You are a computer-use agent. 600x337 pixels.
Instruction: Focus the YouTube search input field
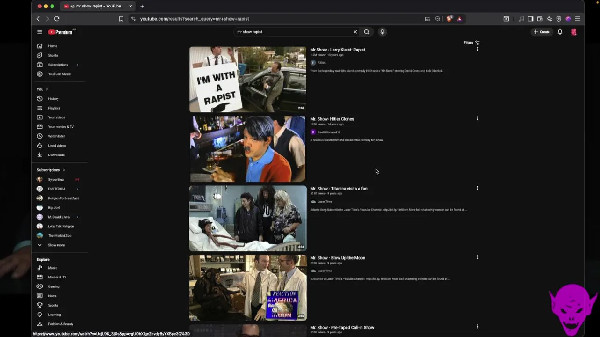(x=292, y=32)
